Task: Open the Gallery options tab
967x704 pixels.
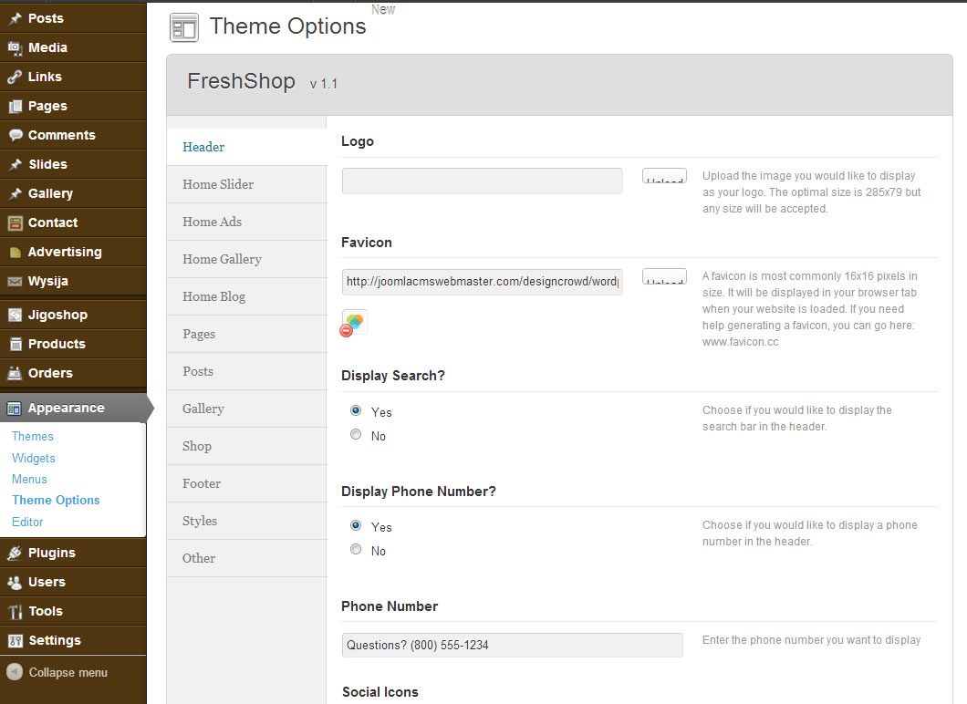Action: pyautogui.click(x=246, y=409)
